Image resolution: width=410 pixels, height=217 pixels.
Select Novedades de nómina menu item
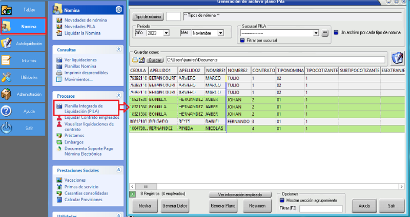pos(87,20)
